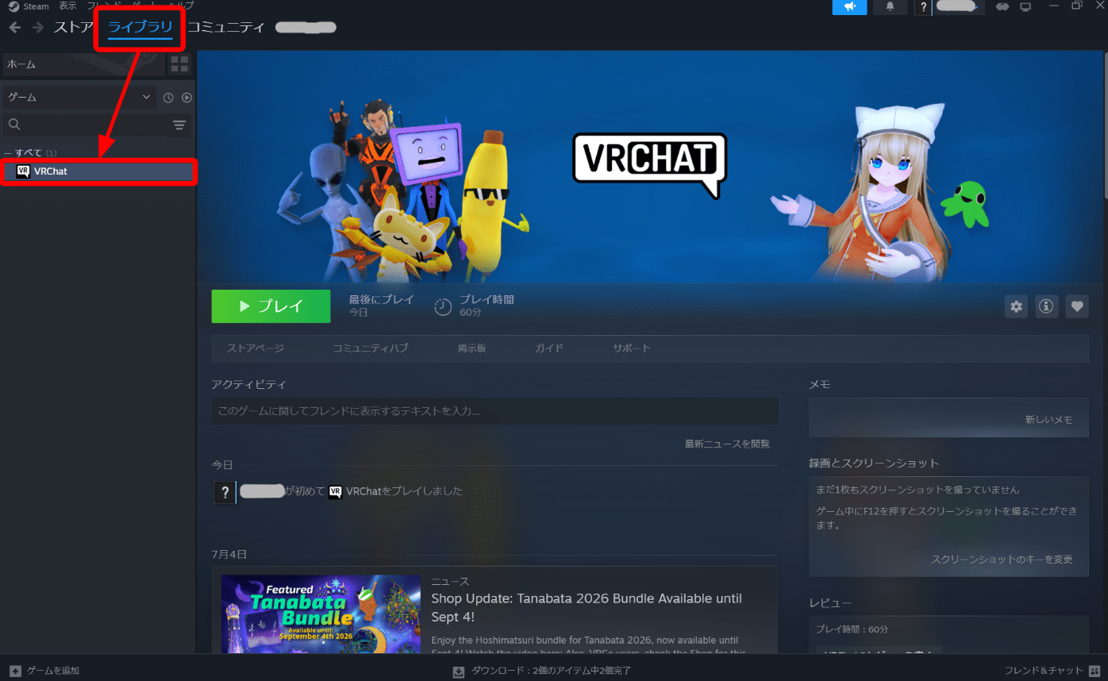The width and height of the screenshot is (1108, 681).
Task: Open the サポート link
Action: click(632, 348)
